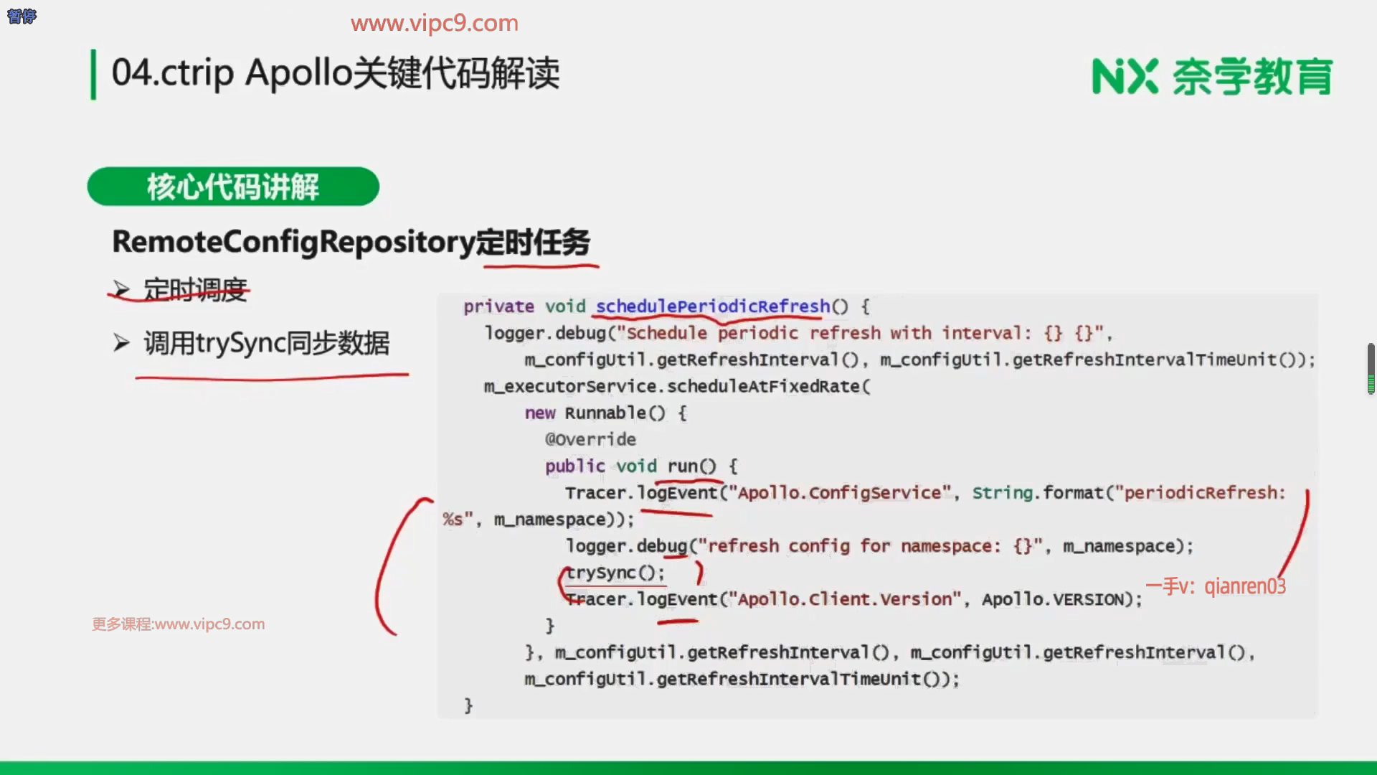Click the 调用trySync同步数据 bullet text
The height and width of the screenshot is (775, 1377).
tap(266, 343)
